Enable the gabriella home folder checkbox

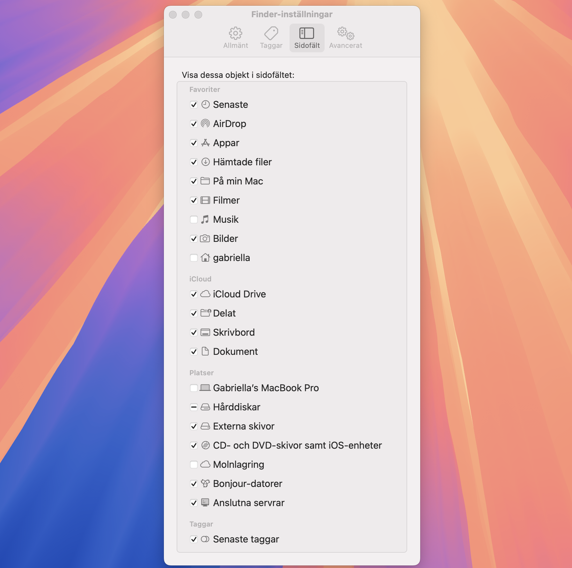[194, 258]
